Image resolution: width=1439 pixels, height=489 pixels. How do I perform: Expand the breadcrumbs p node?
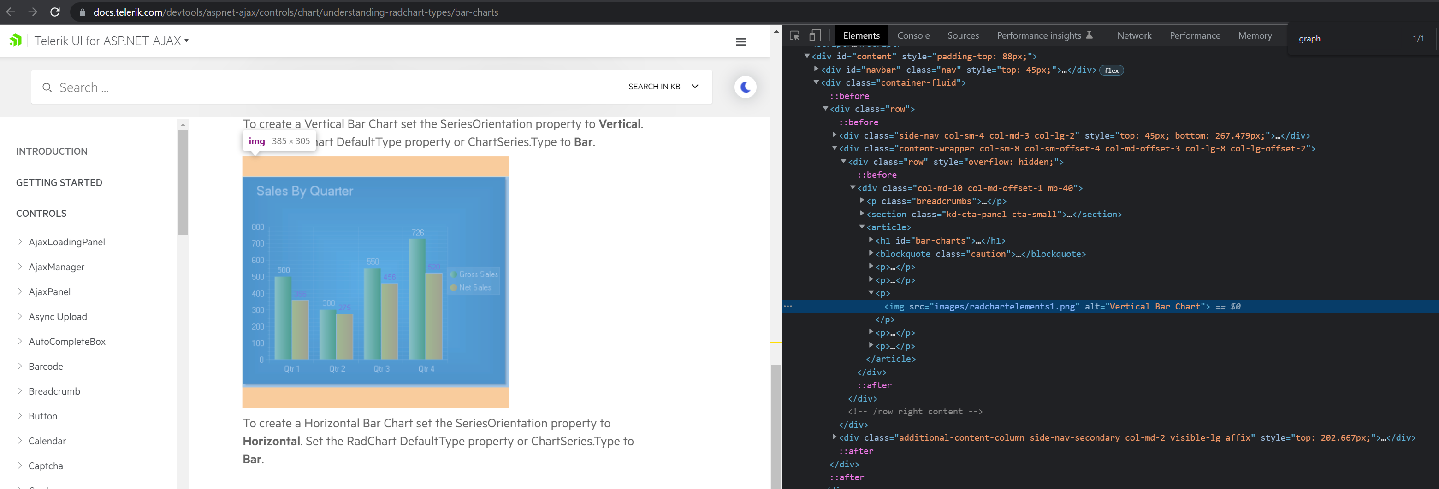(x=862, y=200)
